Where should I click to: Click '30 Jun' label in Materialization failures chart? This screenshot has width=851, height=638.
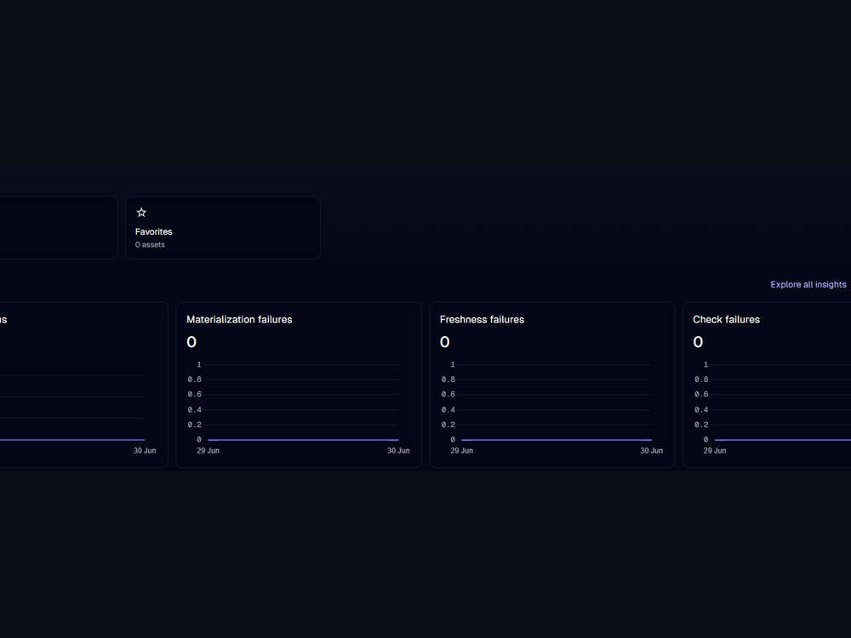tap(398, 451)
